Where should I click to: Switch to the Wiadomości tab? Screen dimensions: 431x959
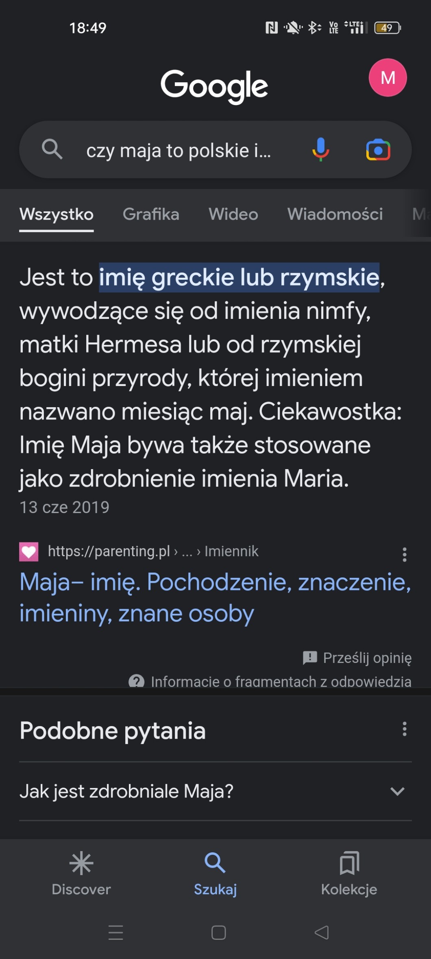click(335, 214)
